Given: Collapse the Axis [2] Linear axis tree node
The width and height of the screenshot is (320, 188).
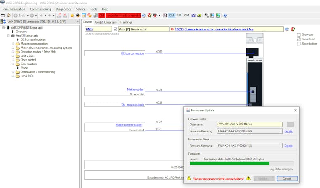Looking at the screenshot, I should pyautogui.click(x=8, y=35).
